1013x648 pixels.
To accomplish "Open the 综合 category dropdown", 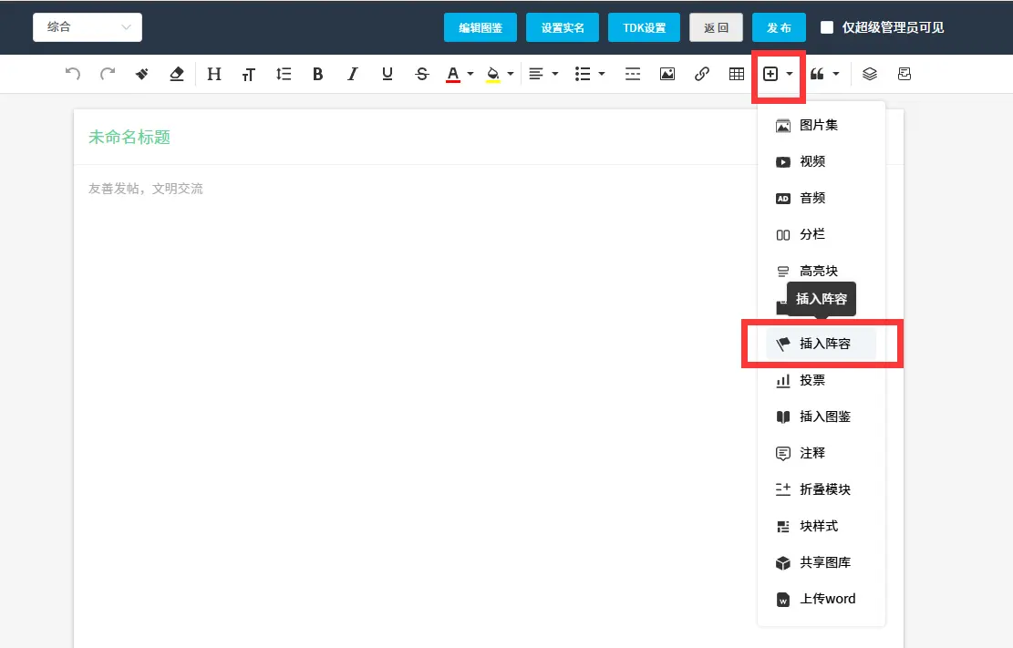I will [x=88, y=27].
